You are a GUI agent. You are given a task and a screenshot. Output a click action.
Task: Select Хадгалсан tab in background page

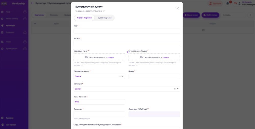[39, 15]
